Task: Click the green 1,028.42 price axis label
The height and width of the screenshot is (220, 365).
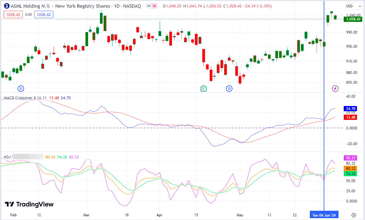Action: tap(353, 19)
